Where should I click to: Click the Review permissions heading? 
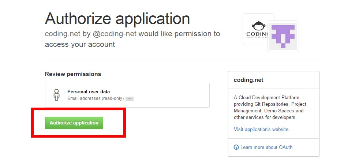click(73, 74)
